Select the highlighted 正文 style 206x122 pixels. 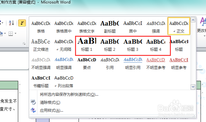[179, 26]
